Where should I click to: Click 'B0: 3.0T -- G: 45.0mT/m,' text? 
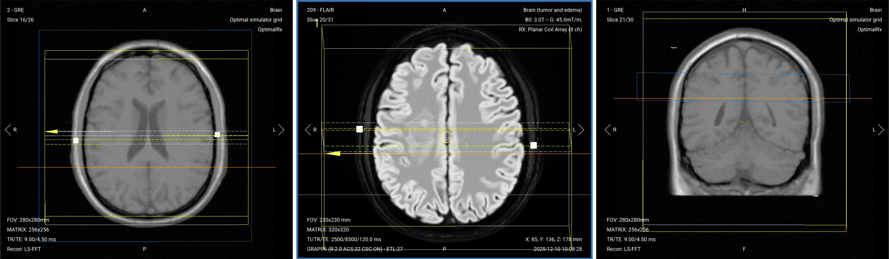click(x=554, y=20)
